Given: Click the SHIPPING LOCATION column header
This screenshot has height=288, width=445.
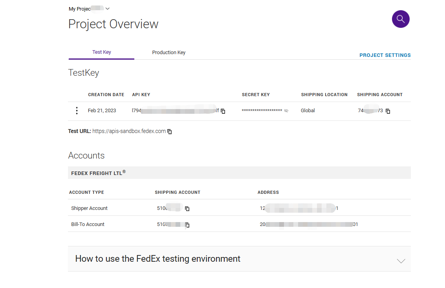Looking at the screenshot, I should (x=324, y=95).
